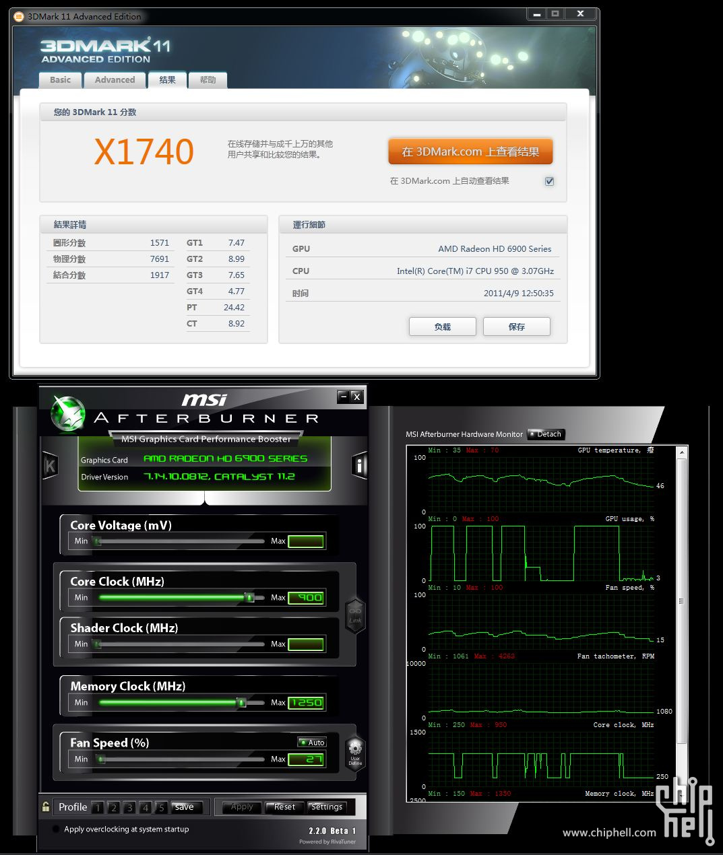Click the Fan speed percent graph

click(x=542, y=621)
